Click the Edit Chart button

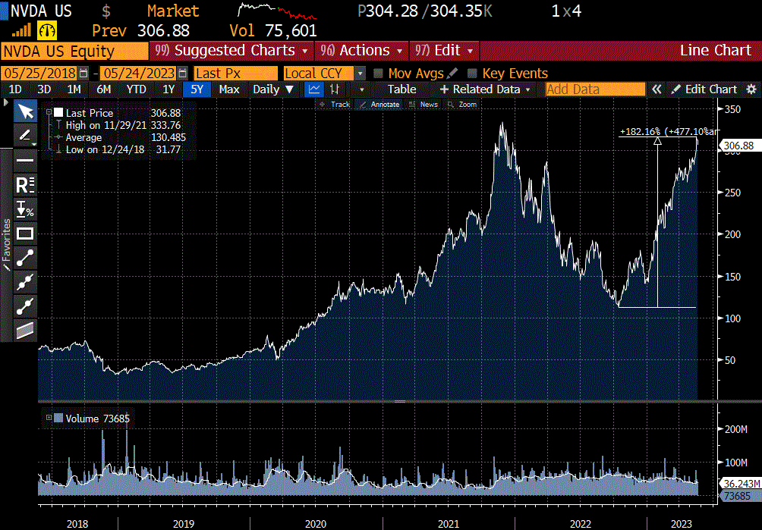coord(704,89)
